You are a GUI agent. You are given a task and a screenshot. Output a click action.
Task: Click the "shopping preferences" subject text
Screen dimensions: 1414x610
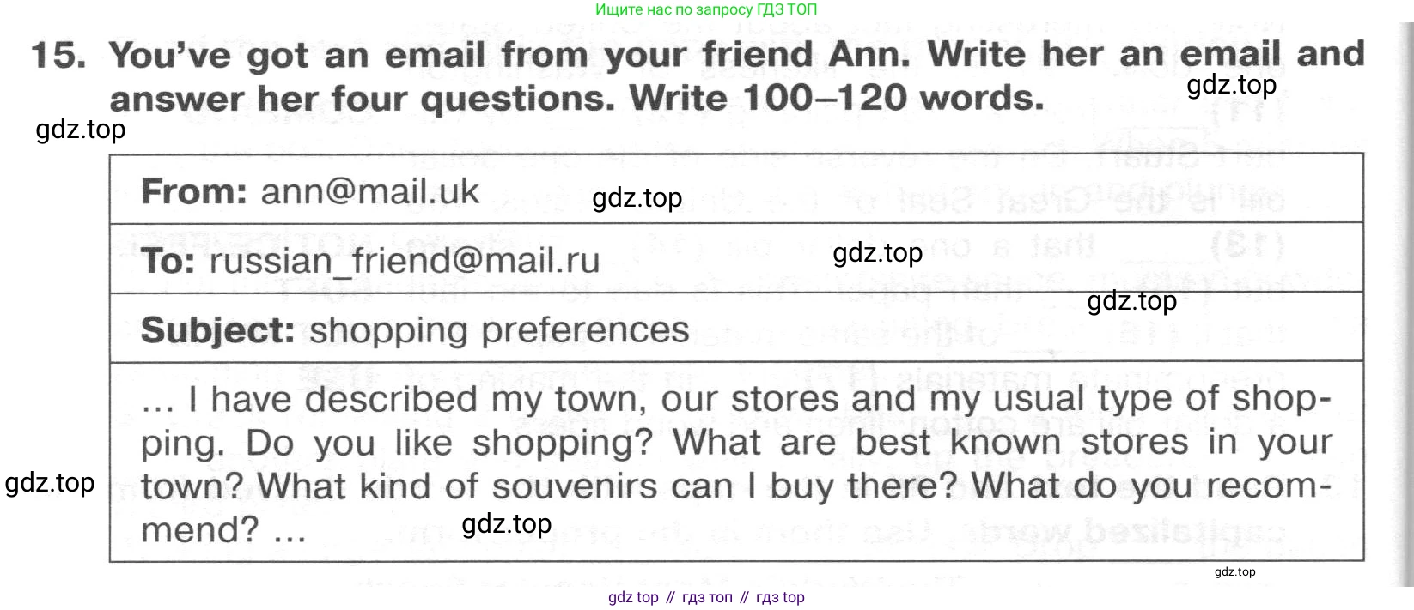(x=499, y=330)
